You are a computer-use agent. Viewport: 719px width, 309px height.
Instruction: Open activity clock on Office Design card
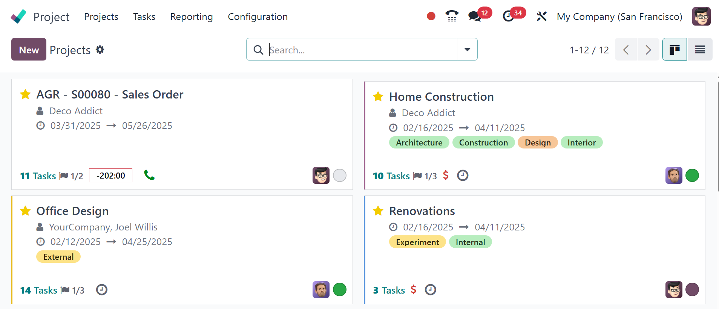point(102,290)
